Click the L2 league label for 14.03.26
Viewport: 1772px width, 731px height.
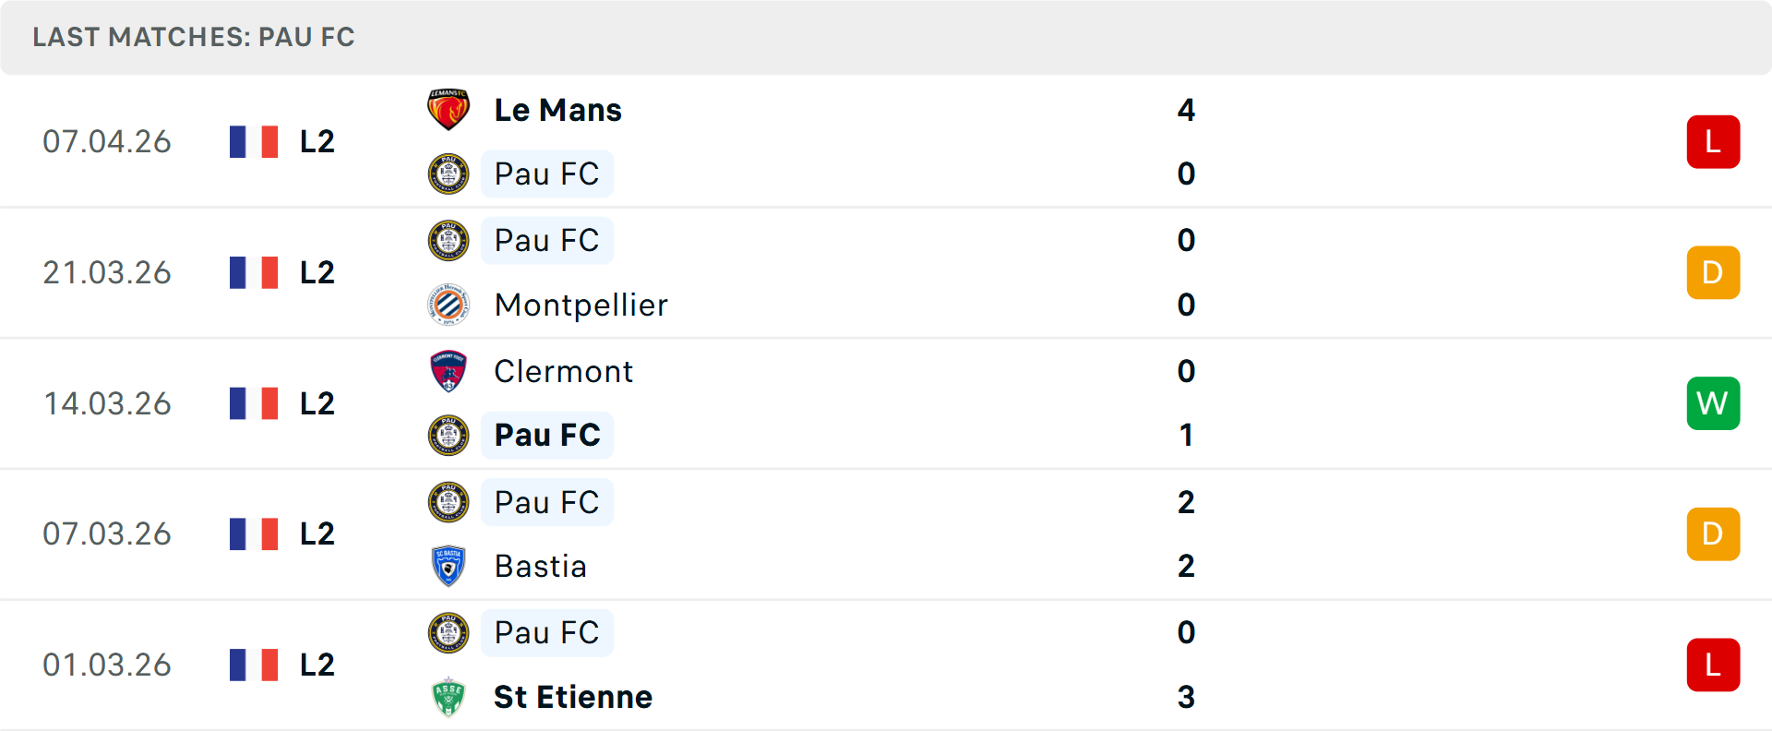(x=317, y=403)
